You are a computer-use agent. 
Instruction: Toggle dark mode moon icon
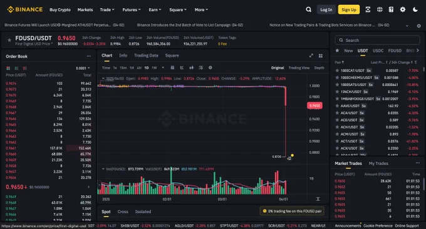tap(415, 9)
